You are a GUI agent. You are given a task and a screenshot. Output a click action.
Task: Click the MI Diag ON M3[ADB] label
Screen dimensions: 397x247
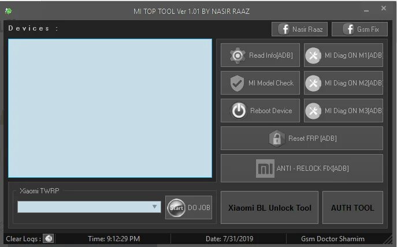(x=354, y=111)
